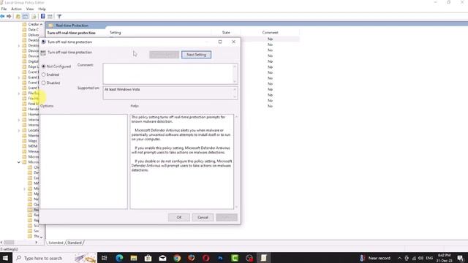Viewport: 468px width, 263px height.
Task: Click the policy icon in the dialog title bar
Action: (x=44, y=42)
